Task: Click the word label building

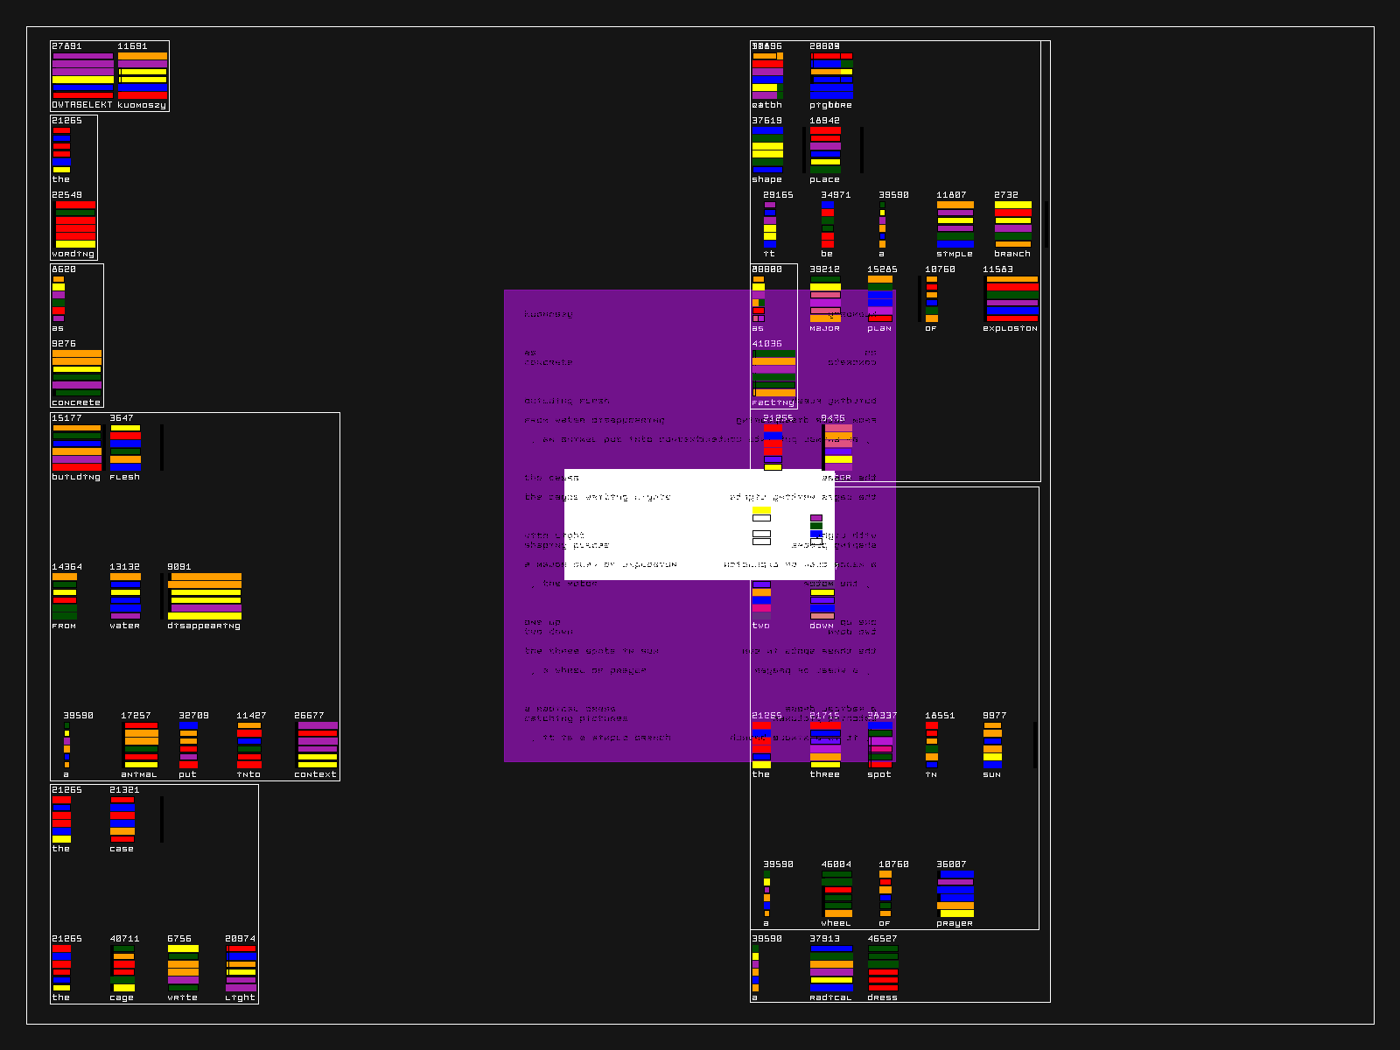Action: [76, 477]
